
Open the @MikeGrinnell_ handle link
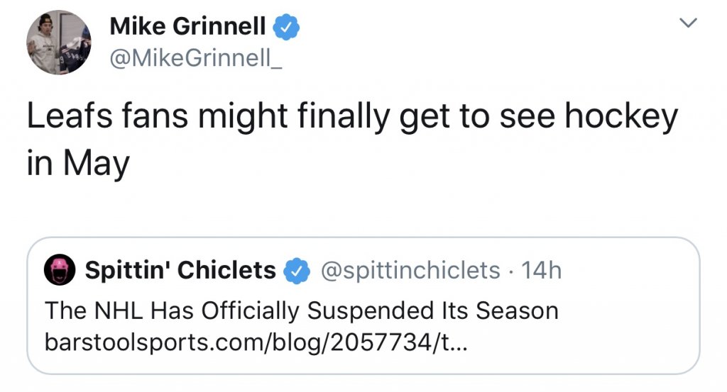[196, 60]
